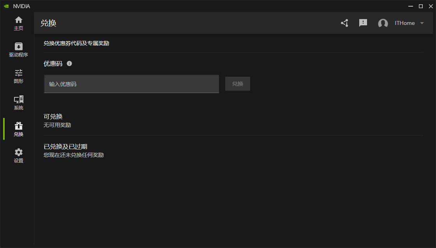Click the info icon beside 优惠码

coord(69,63)
